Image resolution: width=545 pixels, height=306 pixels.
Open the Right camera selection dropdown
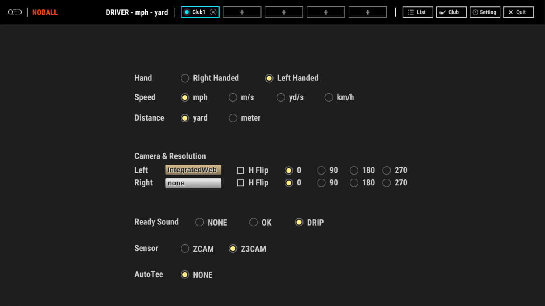tap(193, 183)
